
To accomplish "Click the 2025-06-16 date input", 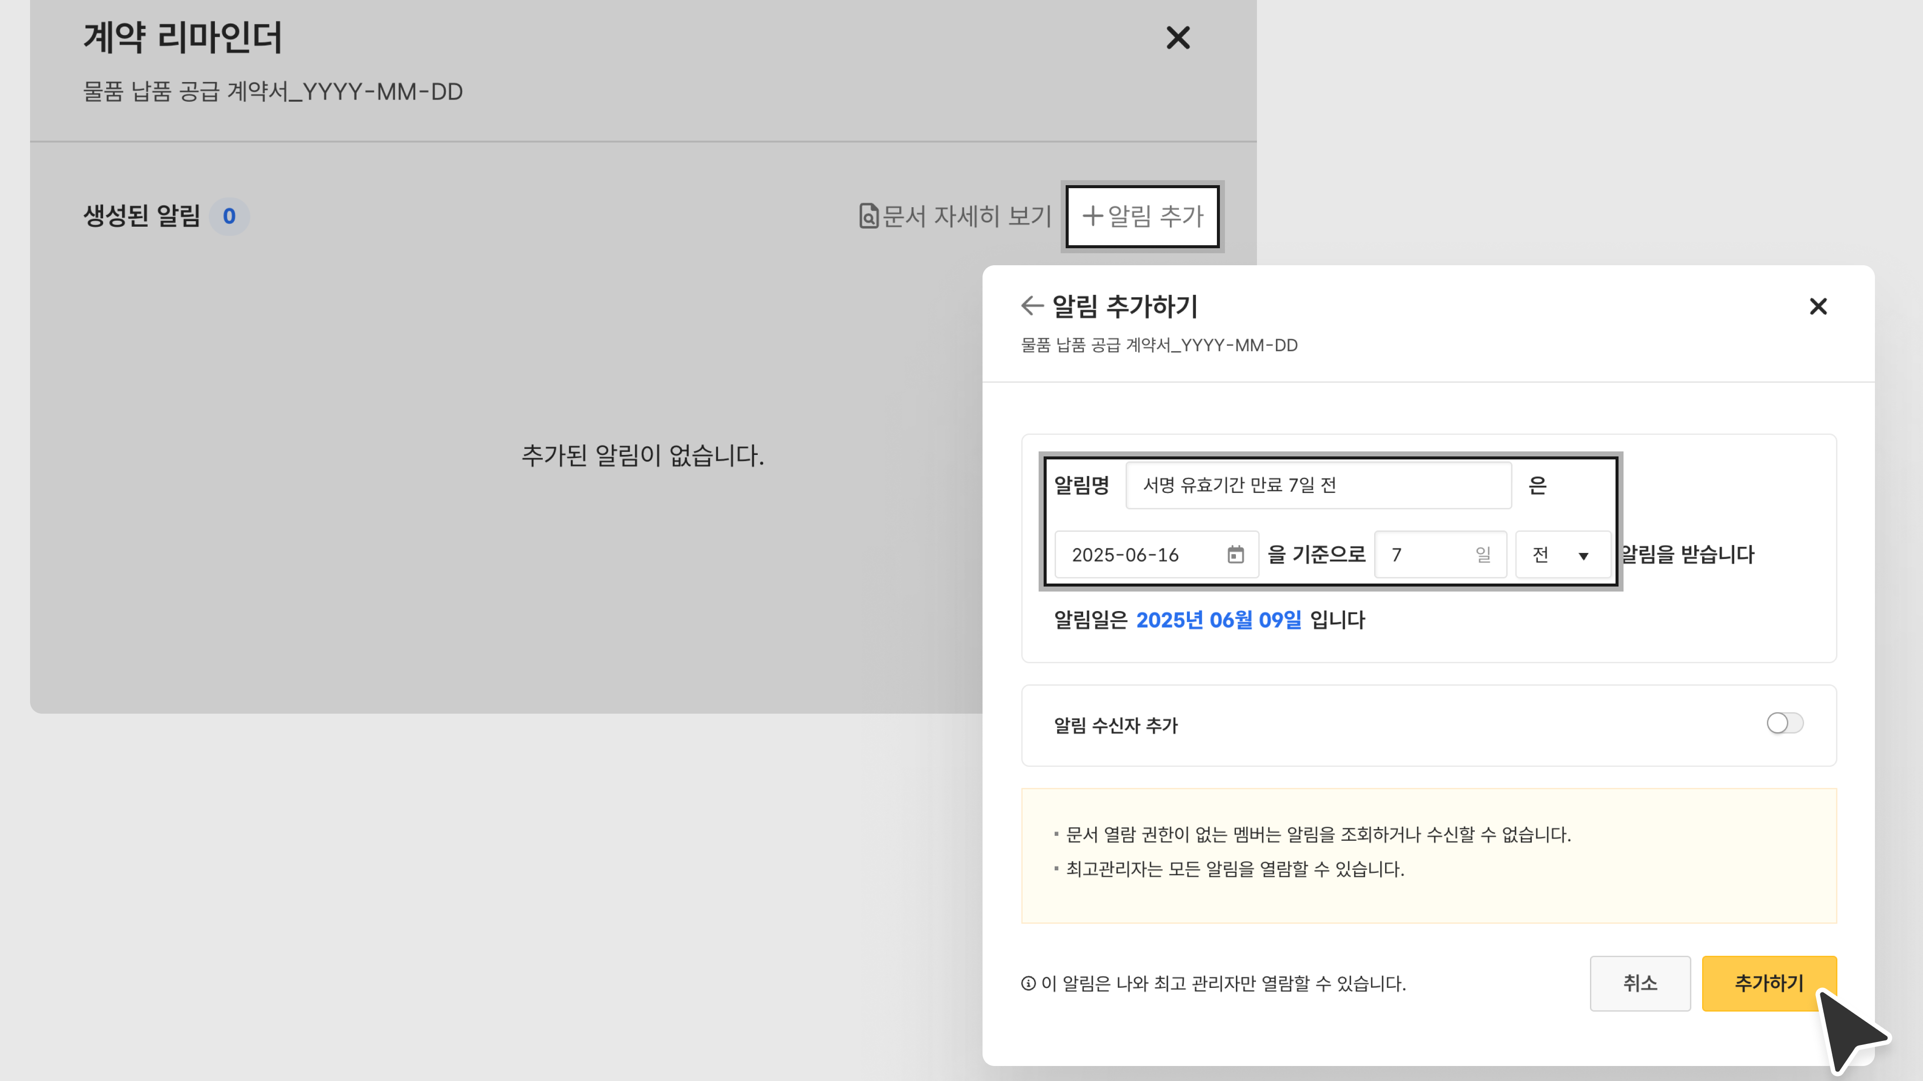I will [1142, 555].
